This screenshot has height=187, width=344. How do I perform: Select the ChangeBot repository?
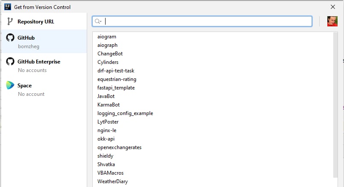(213, 54)
